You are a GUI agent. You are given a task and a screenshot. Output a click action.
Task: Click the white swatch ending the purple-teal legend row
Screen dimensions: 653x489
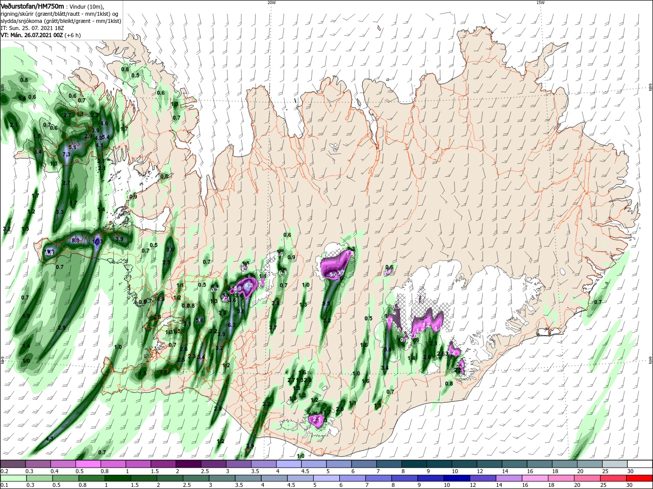[x=640, y=464]
